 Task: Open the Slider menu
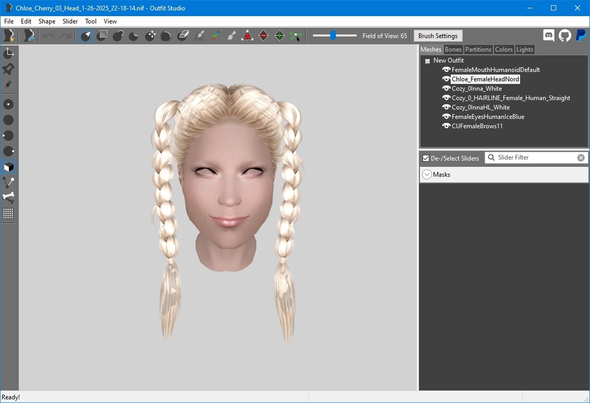click(70, 21)
